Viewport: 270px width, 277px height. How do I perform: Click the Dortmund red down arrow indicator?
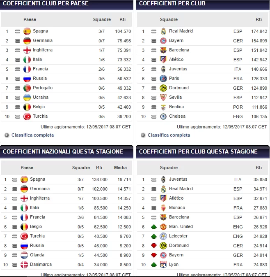pos(154,246)
